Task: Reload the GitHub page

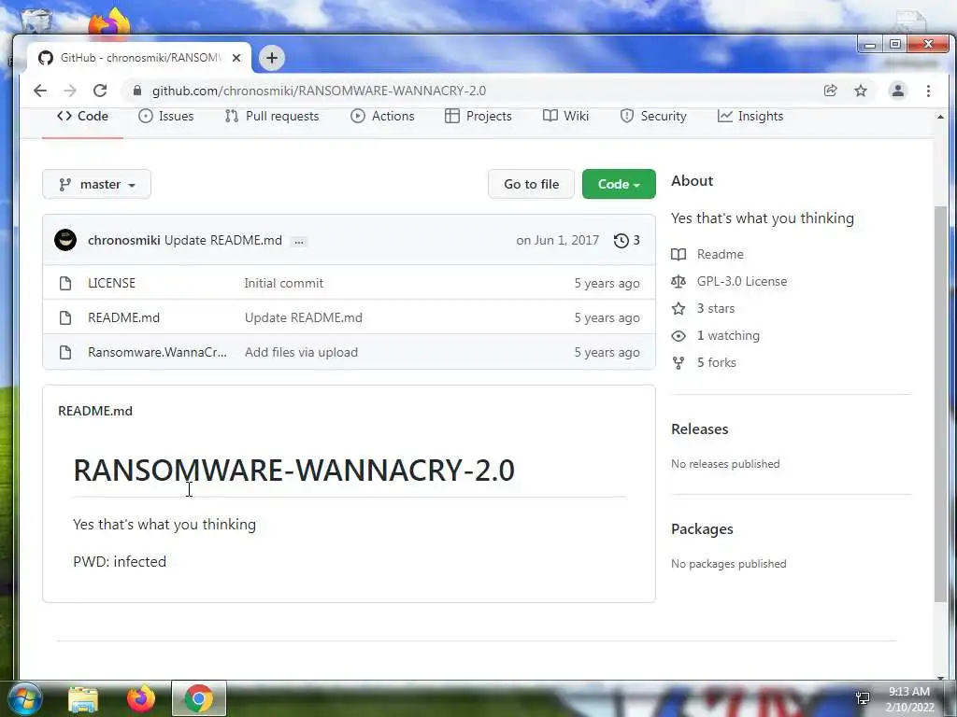Action: (100, 91)
